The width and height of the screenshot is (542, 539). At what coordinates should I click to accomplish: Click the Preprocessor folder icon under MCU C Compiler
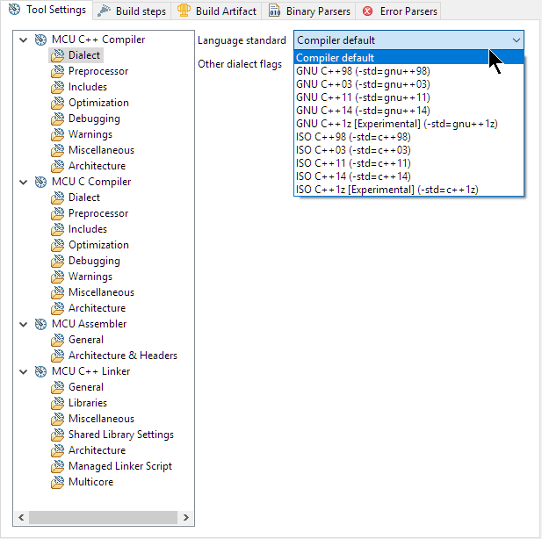point(57,213)
